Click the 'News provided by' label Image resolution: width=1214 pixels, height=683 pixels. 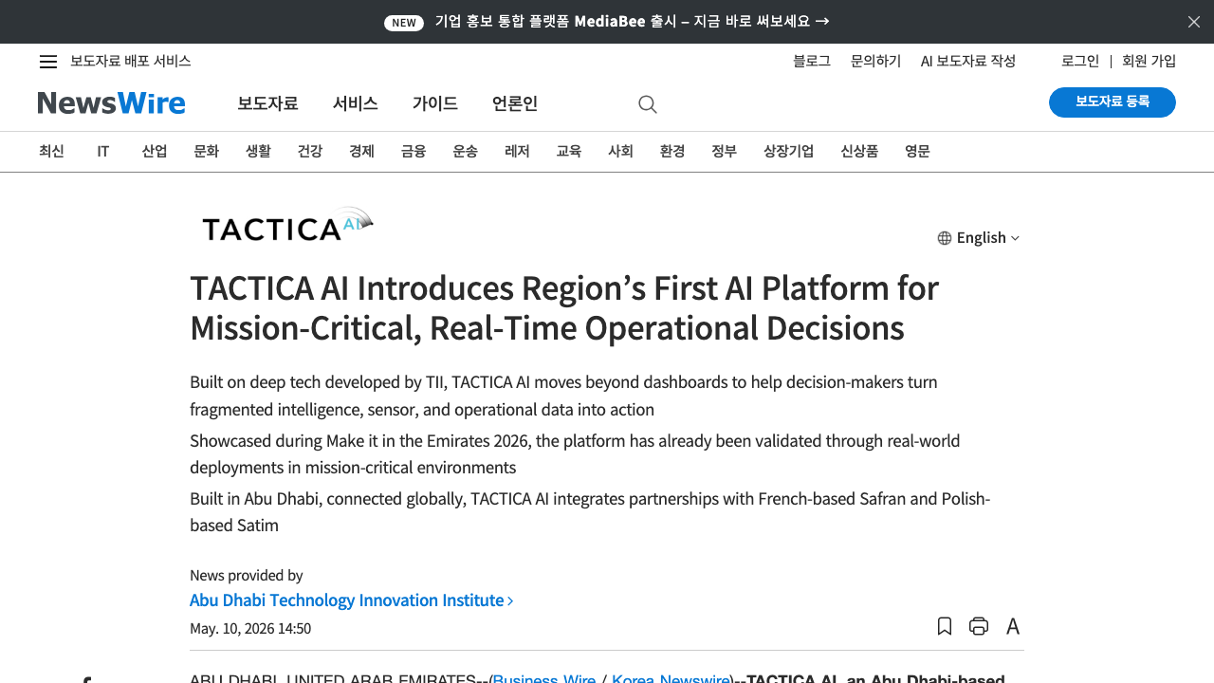tap(247, 576)
